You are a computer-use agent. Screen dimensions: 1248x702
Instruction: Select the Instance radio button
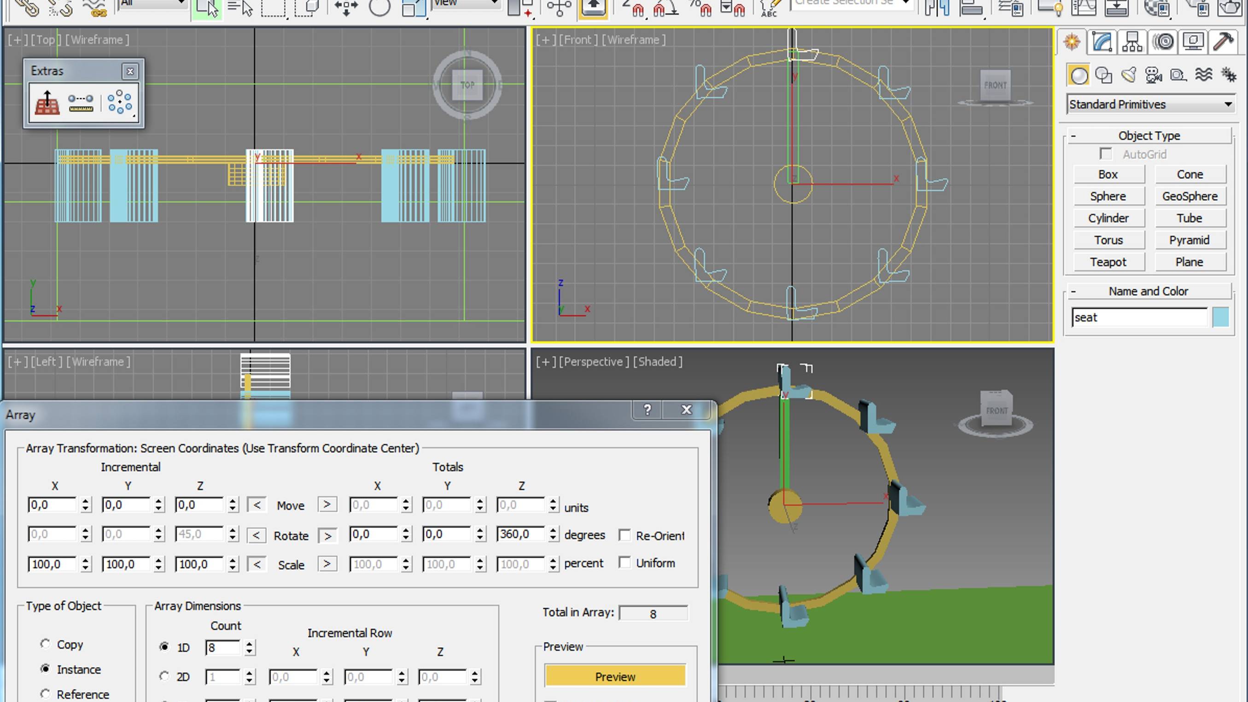[45, 668]
